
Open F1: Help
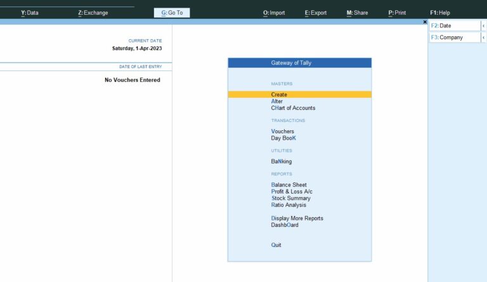point(439,13)
